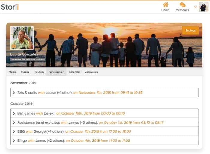Open account dropdown arrow beside avatar

196,7
